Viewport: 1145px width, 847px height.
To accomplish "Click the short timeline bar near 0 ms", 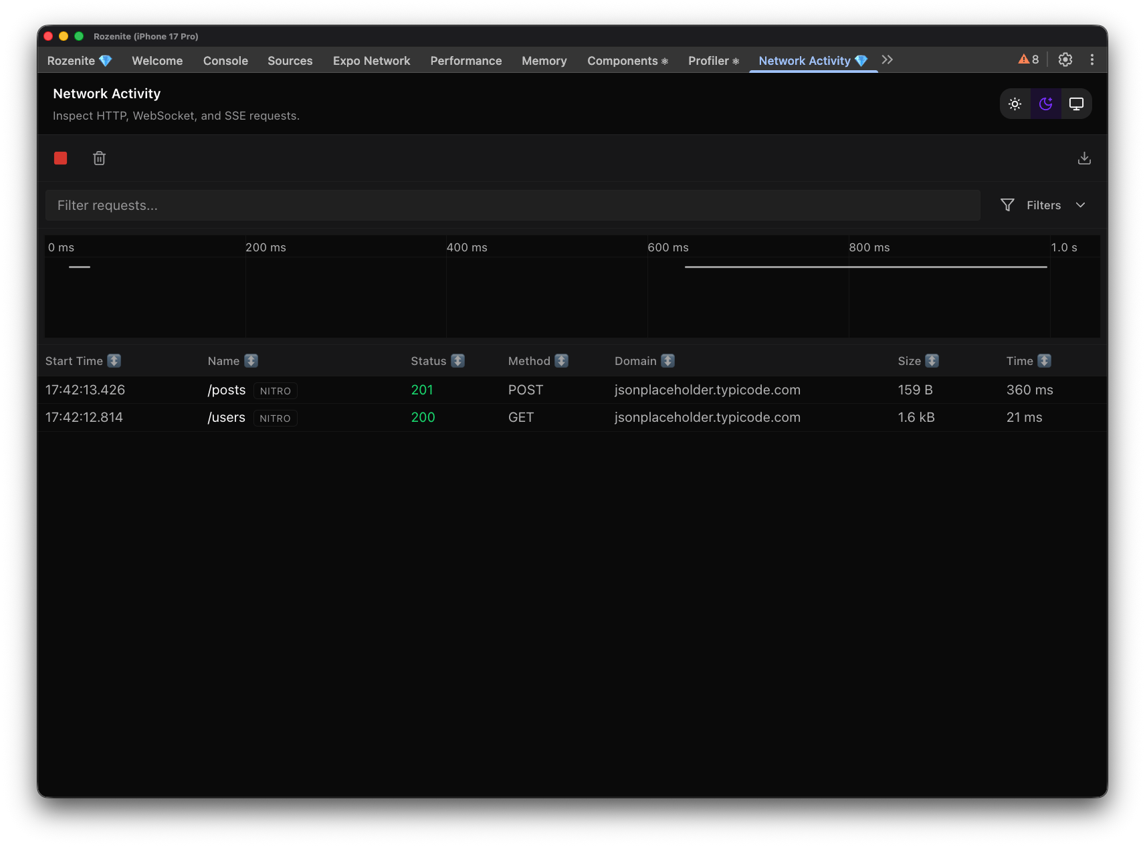I will tap(79, 267).
